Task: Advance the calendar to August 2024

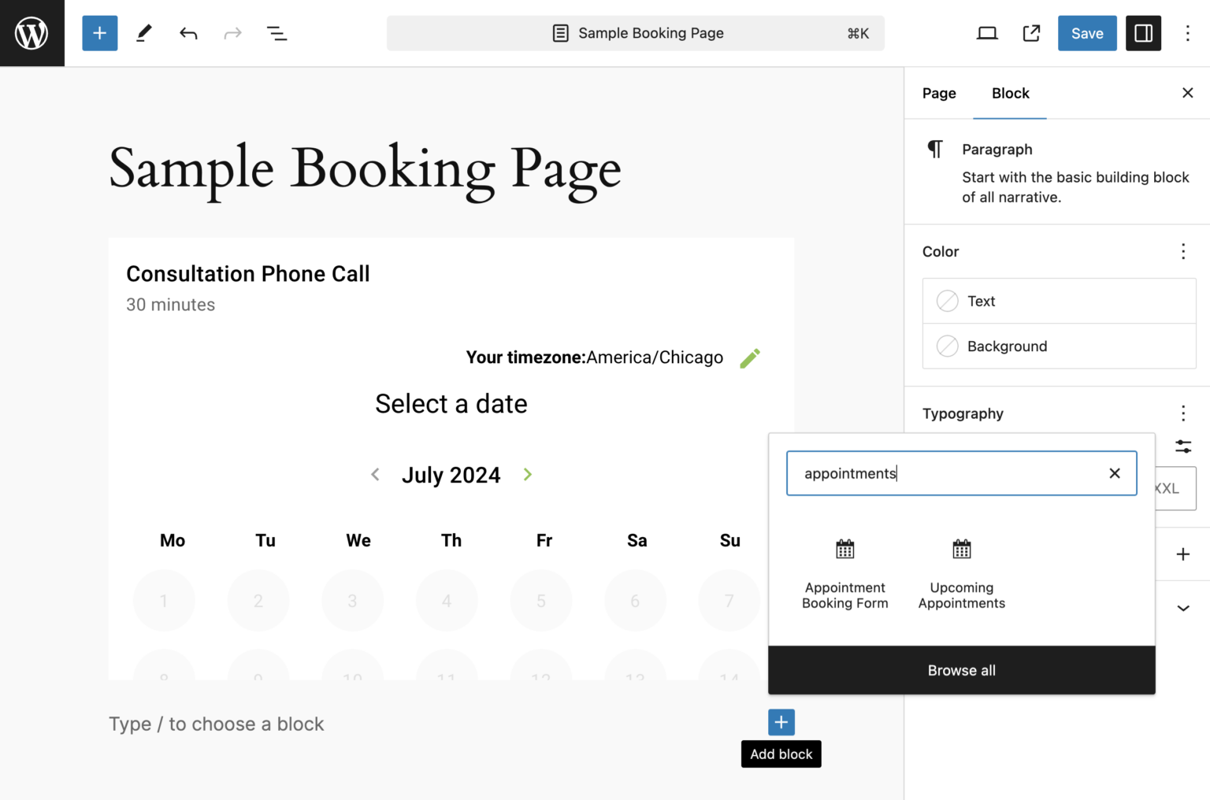Action: click(x=527, y=474)
